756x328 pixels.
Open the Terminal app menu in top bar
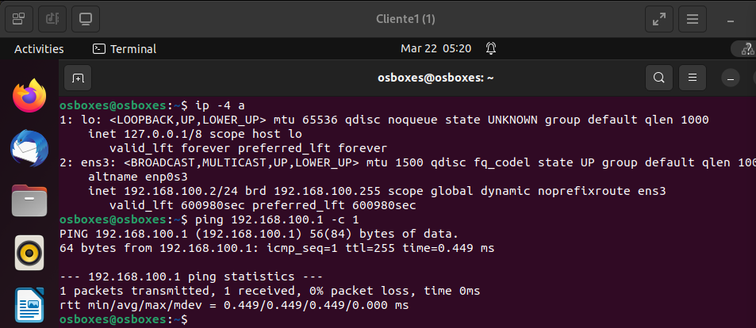click(x=125, y=48)
